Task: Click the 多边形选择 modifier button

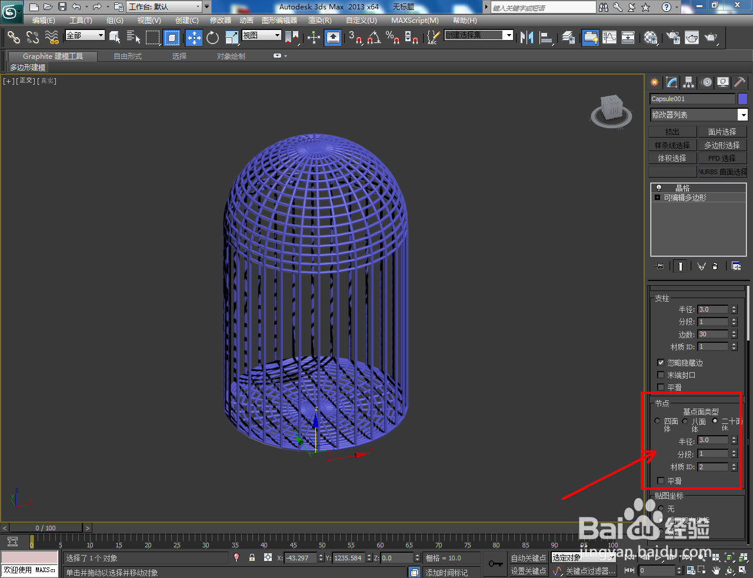Action: click(x=722, y=145)
